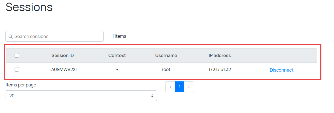Click the Sessions page heading
This screenshot has width=334, height=113.
tap(29, 7)
